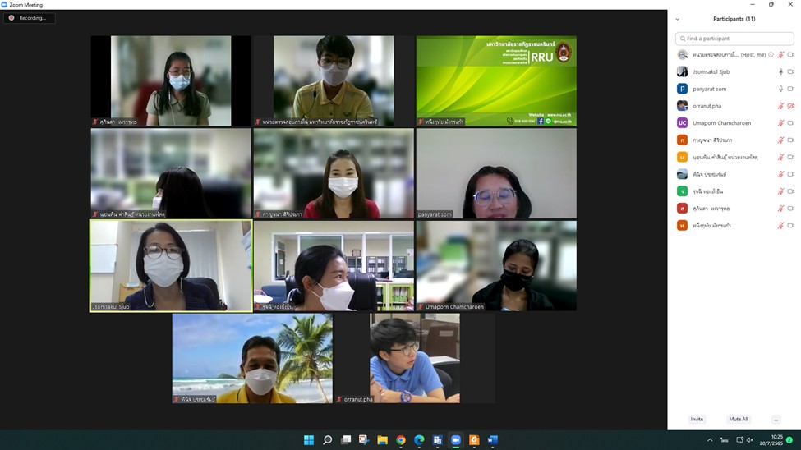Select Umaporn Chamcharoen's video tile
The image size is (801, 450).
(496, 265)
